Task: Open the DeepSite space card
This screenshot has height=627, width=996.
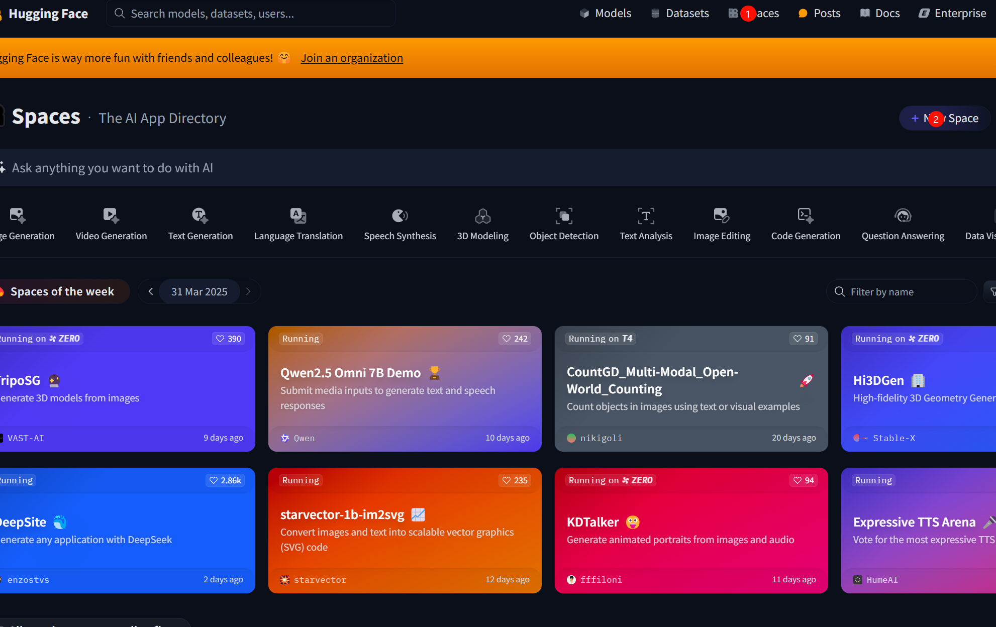Action: [x=128, y=531]
